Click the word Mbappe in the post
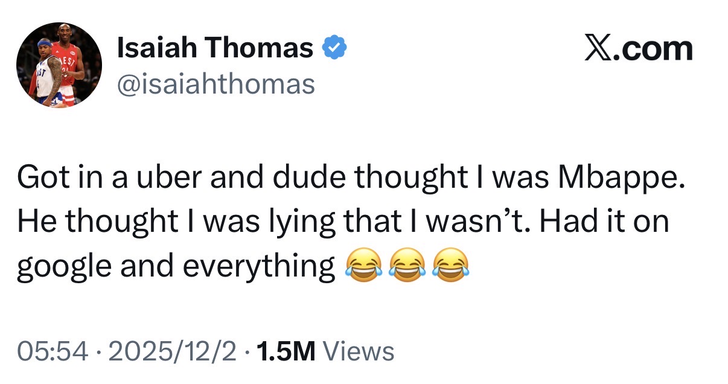The image size is (728, 384). coord(622,176)
